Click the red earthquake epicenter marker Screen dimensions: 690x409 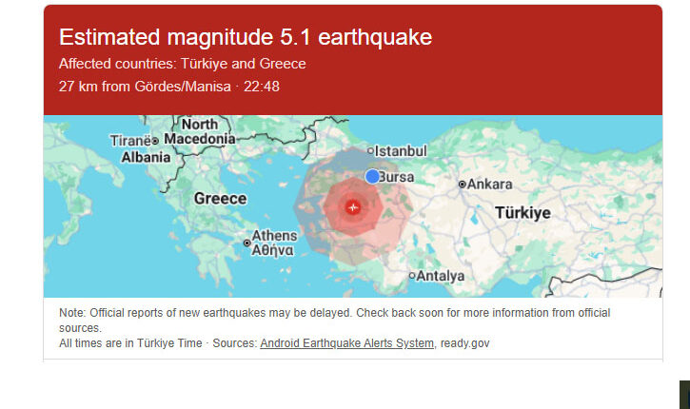coord(353,205)
